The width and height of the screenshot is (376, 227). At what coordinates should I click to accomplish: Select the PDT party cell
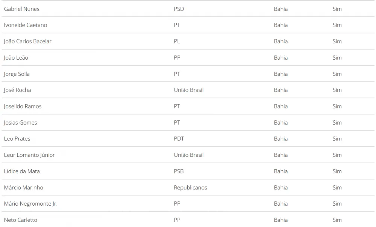(179, 139)
